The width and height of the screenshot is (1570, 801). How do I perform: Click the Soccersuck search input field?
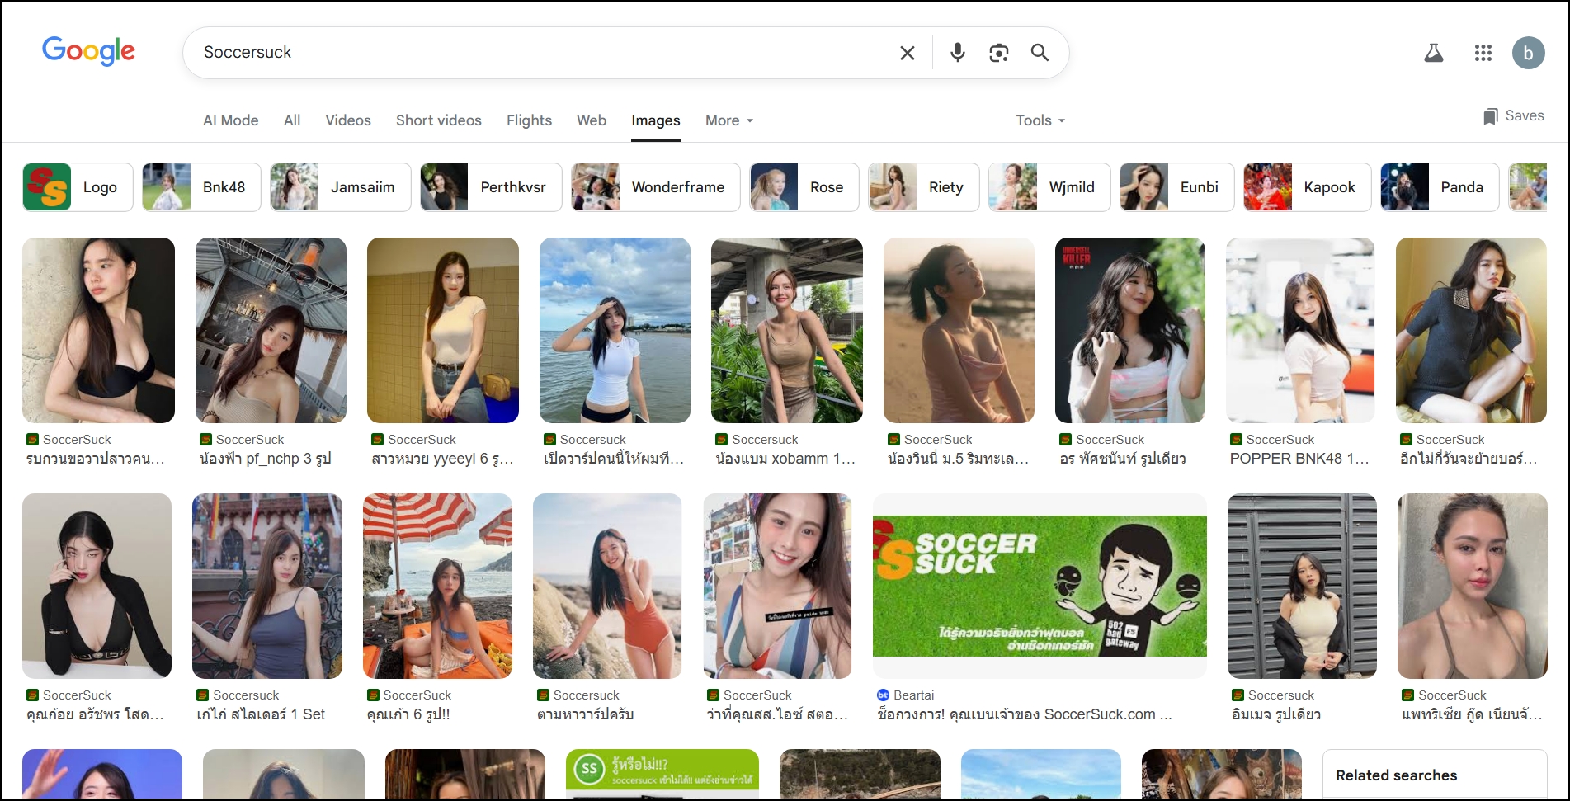536,53
